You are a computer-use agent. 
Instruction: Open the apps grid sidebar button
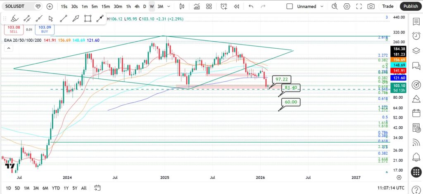416,172
